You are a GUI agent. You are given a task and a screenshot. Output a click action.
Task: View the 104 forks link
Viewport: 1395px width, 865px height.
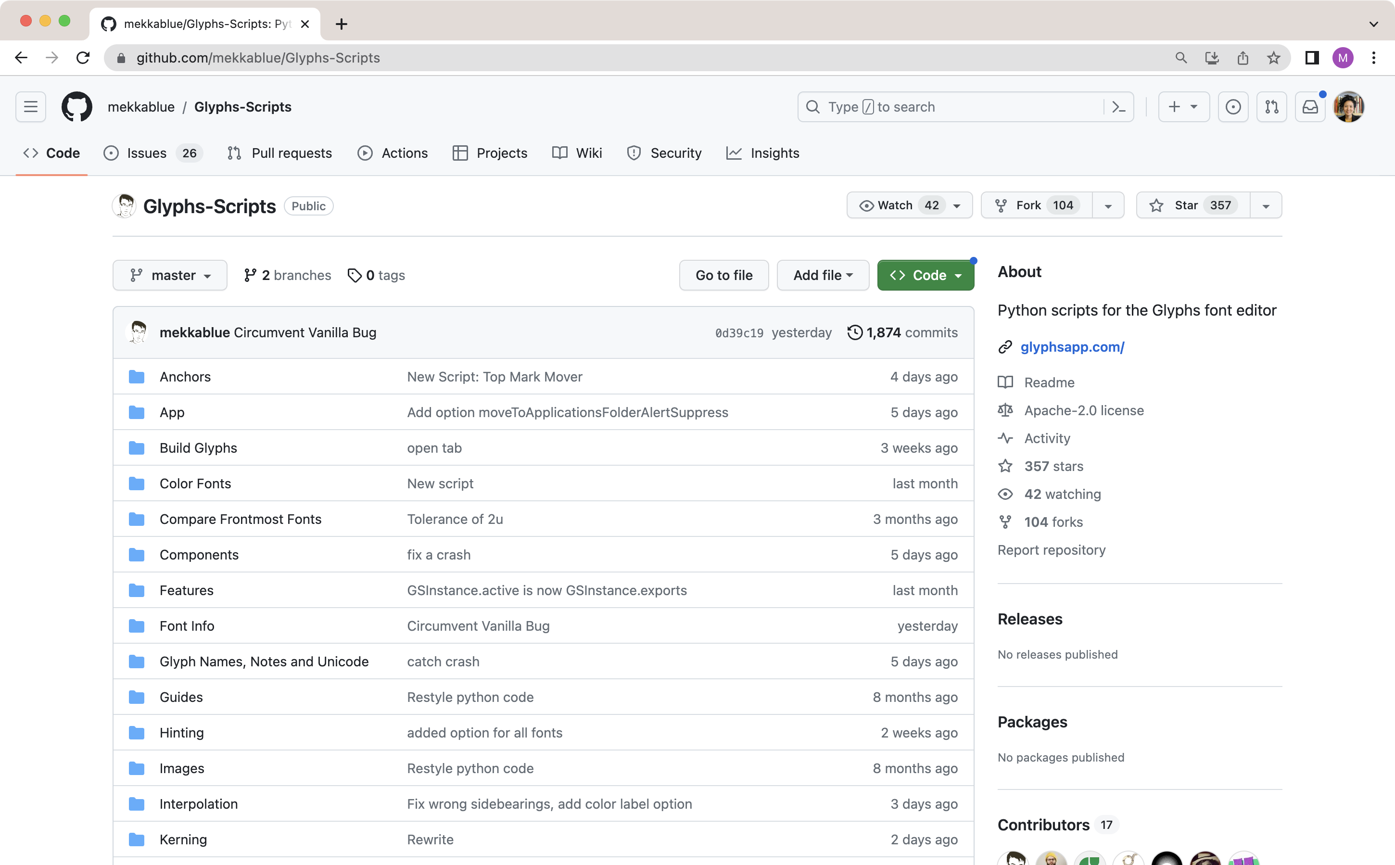click(x=1053, y=522)
